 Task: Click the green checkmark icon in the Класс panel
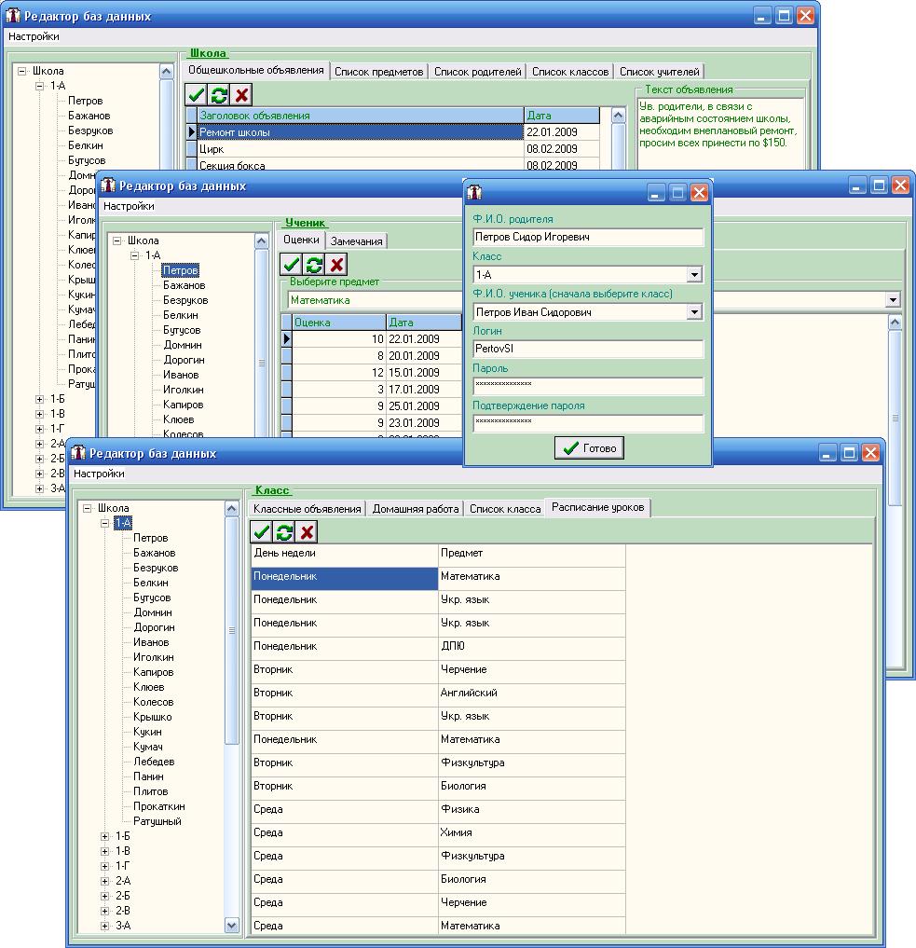click(x=261, y=531)
